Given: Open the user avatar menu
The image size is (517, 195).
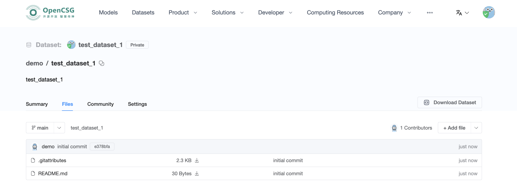Looking at the screenshot, I should click(488, 13).
